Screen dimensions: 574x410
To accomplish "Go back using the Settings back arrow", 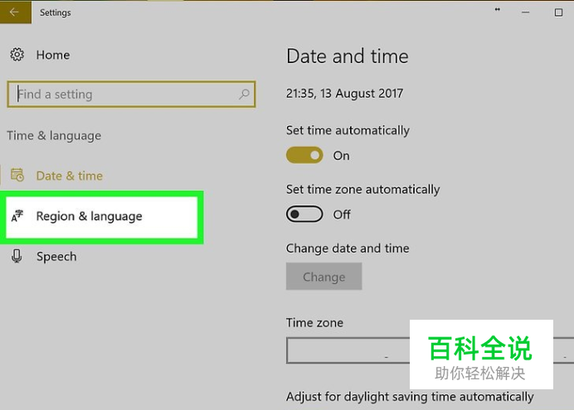I will click(x=15, y=12).
